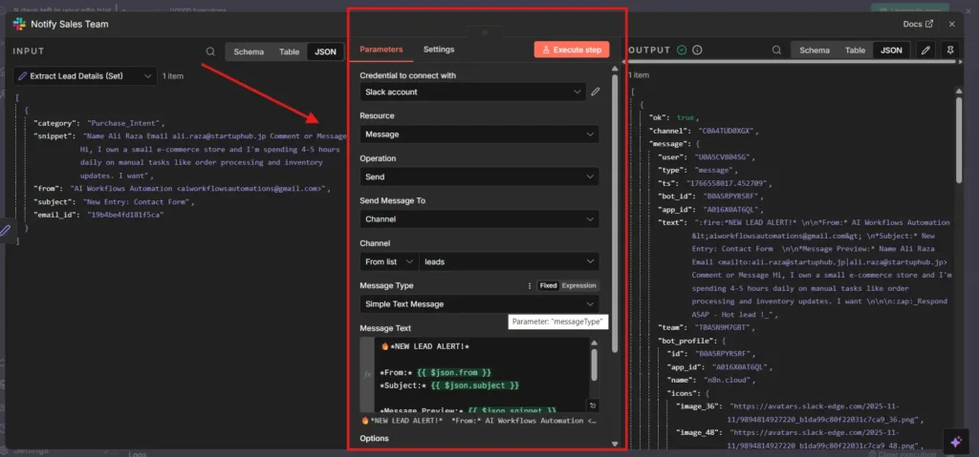This screenshot has width=979, height=457.
Task: Open the leads channel dropdown
Action: coord(509,261)
